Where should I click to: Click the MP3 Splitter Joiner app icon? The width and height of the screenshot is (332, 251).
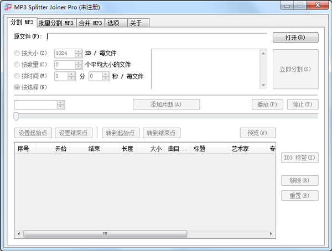[8, 6]
